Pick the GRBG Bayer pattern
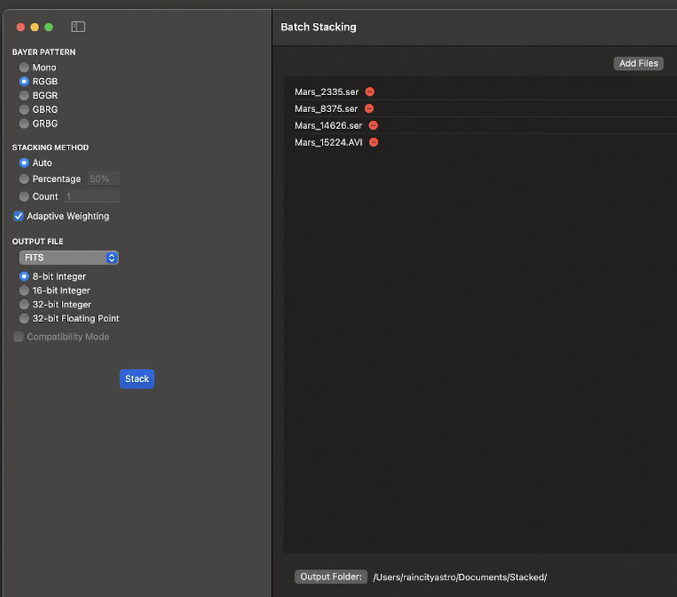This screenshot has width=677, height=597. point(24,124)
